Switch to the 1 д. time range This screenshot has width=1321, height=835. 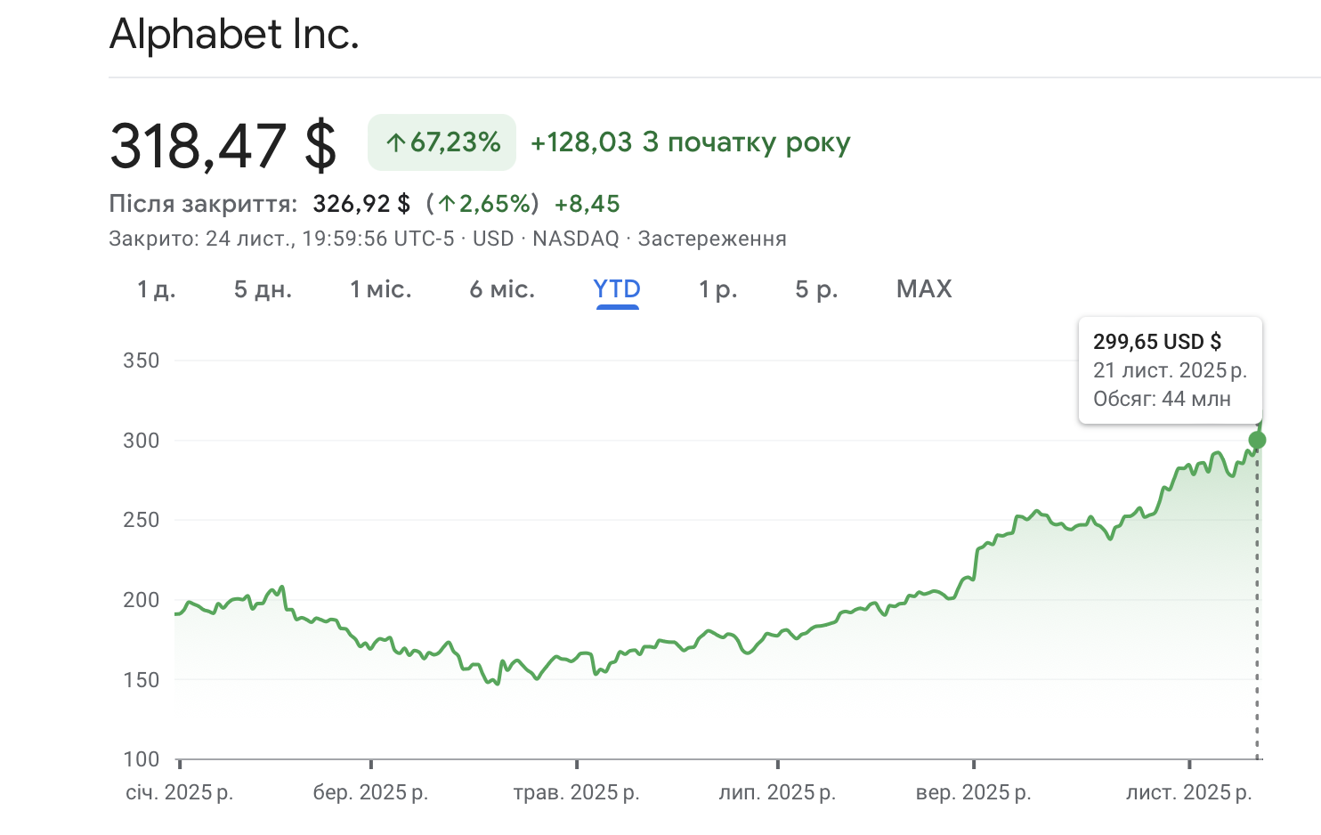(x=156, y=289)
